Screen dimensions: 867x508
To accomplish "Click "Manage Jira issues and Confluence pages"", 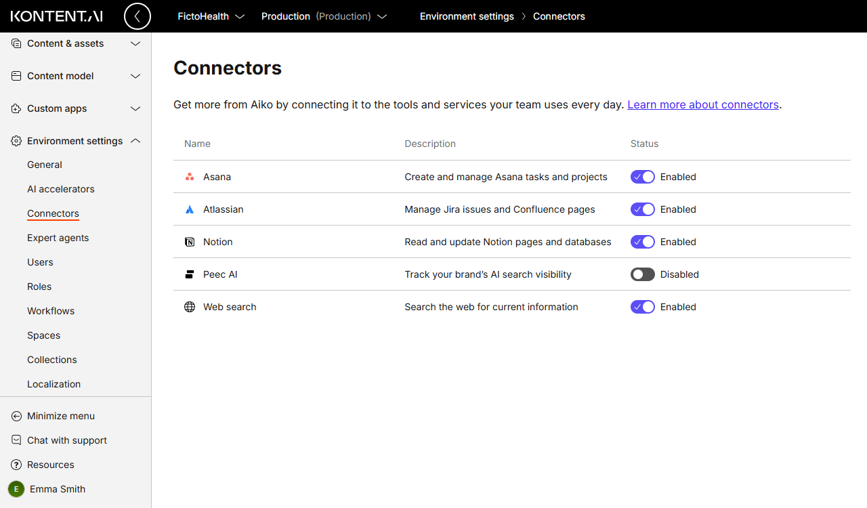I will pyautogui.click(x=500, y=209).
